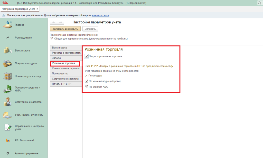The height and width of the screenshot is (158, 263).
Task: Click the search magnifier icon
Action: tap(259, 3)
